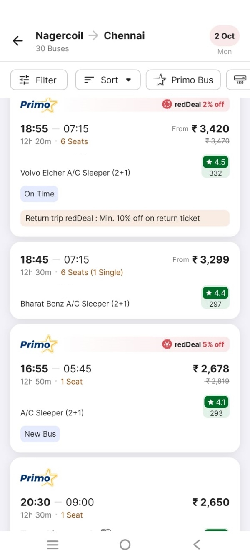Toggle the Primo Bus filter chip
Screen dimensions: 250x558
click(x=183, y=80)
